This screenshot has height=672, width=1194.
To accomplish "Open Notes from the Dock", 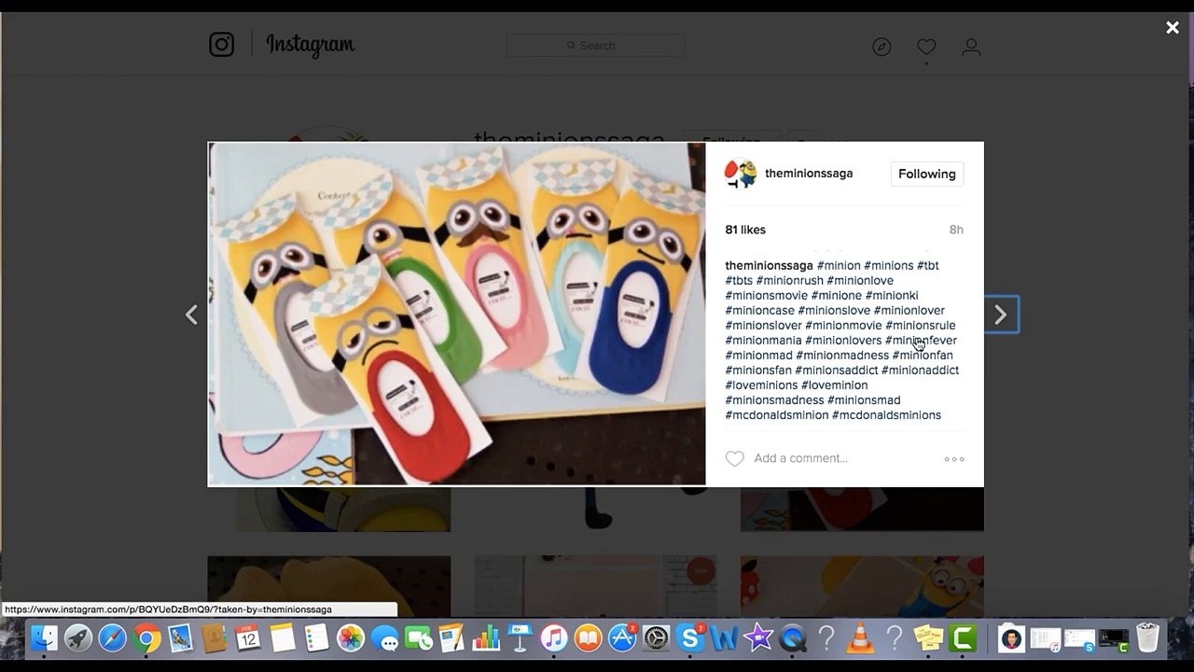I will [283, 638].
